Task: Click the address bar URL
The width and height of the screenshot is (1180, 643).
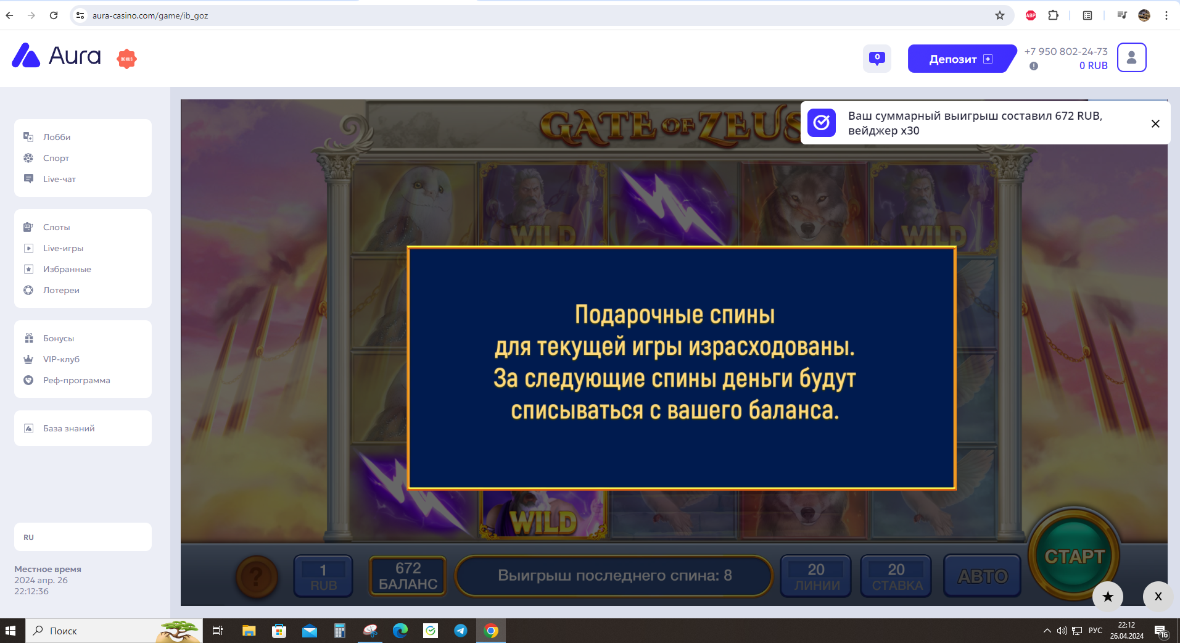Action: click(x=150, y=15)
